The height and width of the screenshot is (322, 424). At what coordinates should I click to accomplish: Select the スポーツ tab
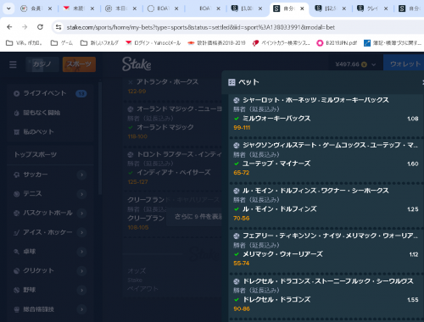79,64
